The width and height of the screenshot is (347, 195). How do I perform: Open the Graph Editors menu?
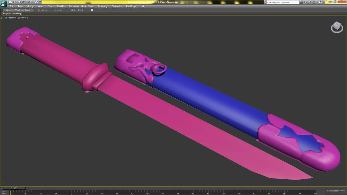(88, 6)
